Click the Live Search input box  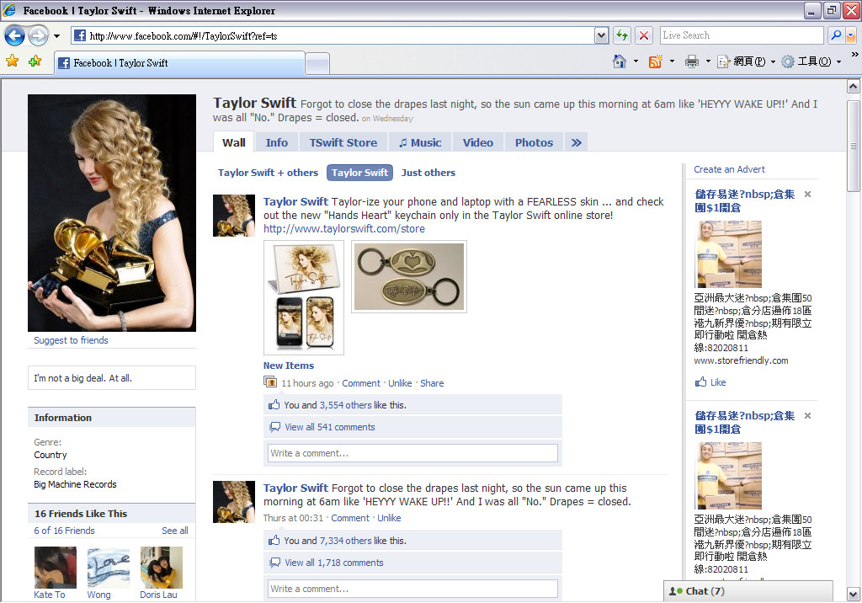(x=742, y=35)
